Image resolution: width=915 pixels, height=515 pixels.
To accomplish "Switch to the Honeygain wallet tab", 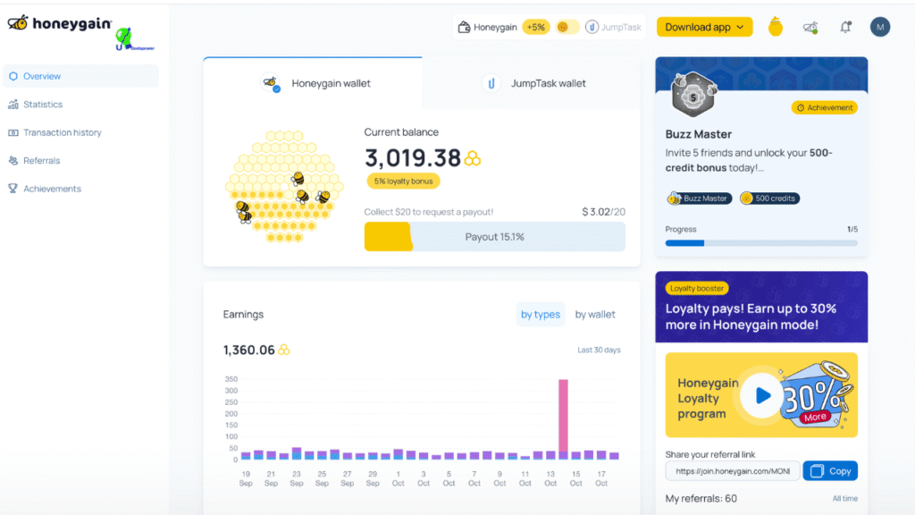I will click(313, 83).
